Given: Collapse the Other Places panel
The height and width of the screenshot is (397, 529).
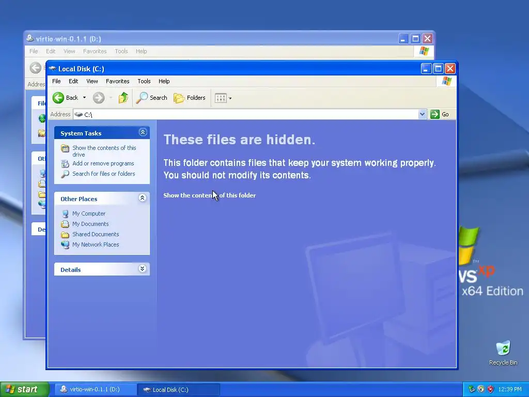Looking at the screenshot, I should [x=143, y=198].
